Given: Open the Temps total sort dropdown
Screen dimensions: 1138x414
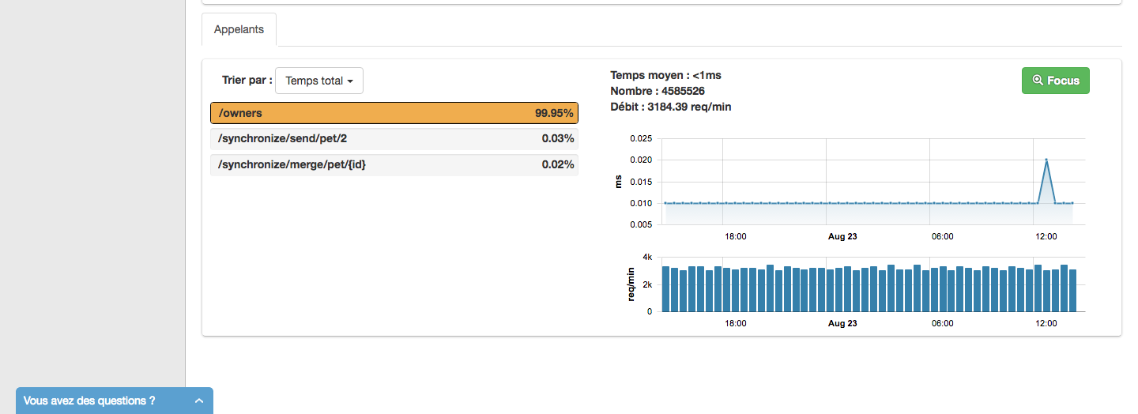Looking at the screenshot, I should [318, 81].
